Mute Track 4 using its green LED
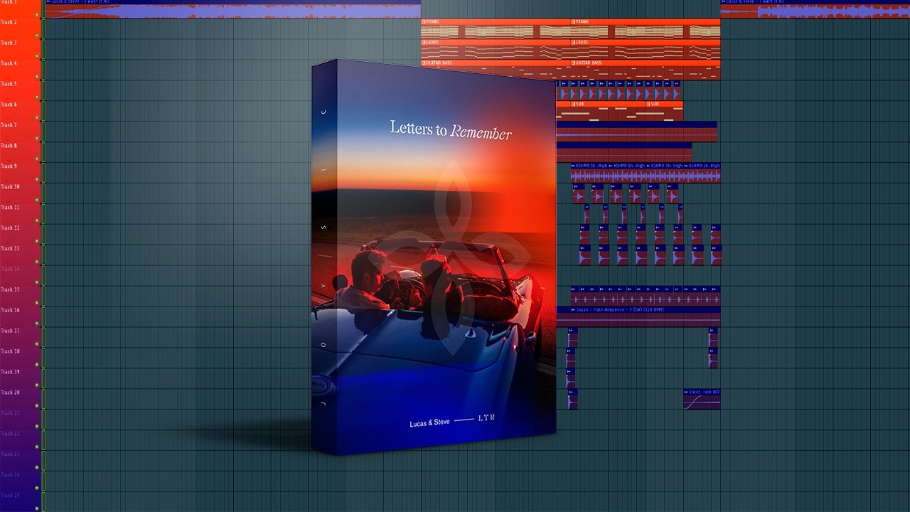The image size is (910, 512). (37, 76)
